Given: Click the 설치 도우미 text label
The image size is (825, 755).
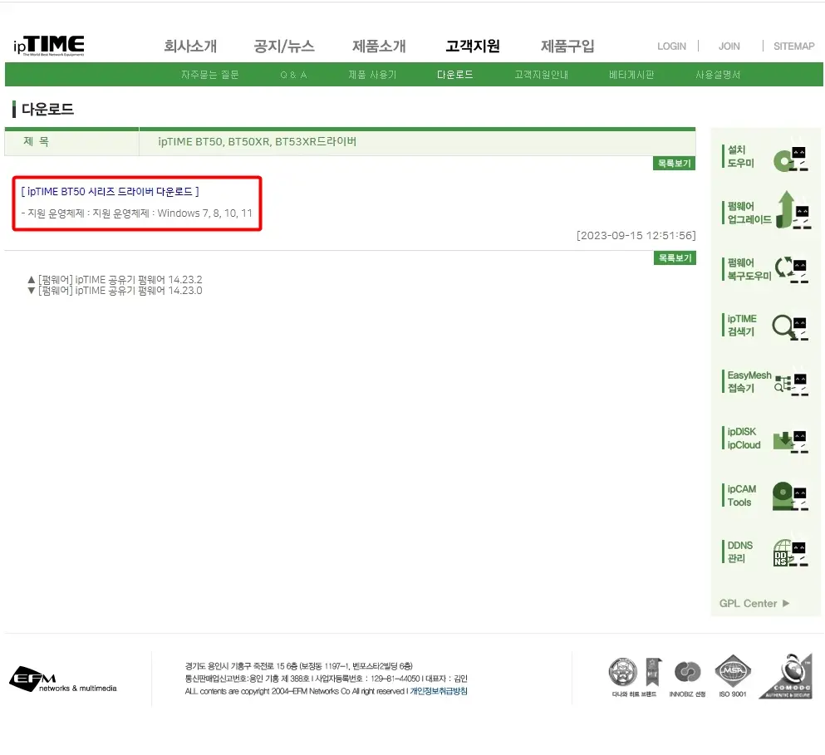Looking at the screenshot, I should point(741,156).
